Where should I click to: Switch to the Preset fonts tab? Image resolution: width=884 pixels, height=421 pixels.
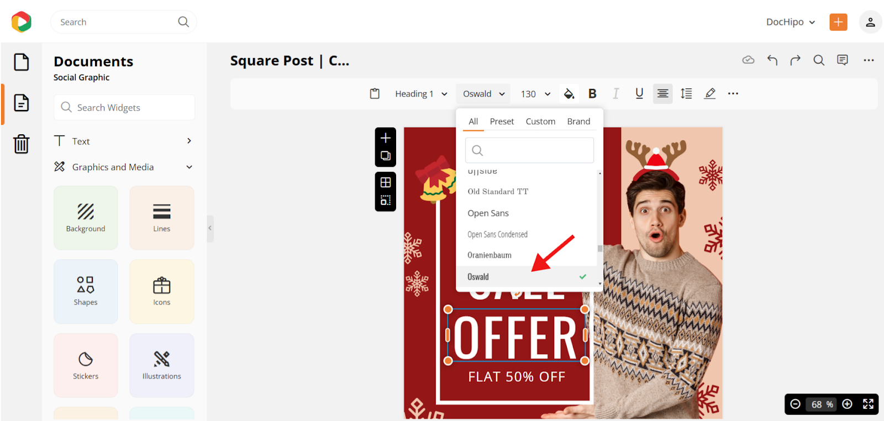pyautogui.click(x=502, y=121)
